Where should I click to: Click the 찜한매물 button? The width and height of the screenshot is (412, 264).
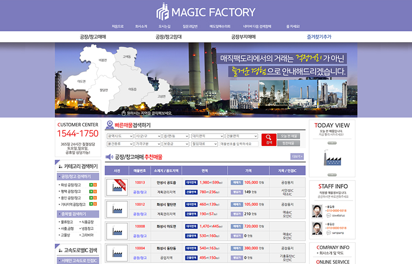pos(288,143)
